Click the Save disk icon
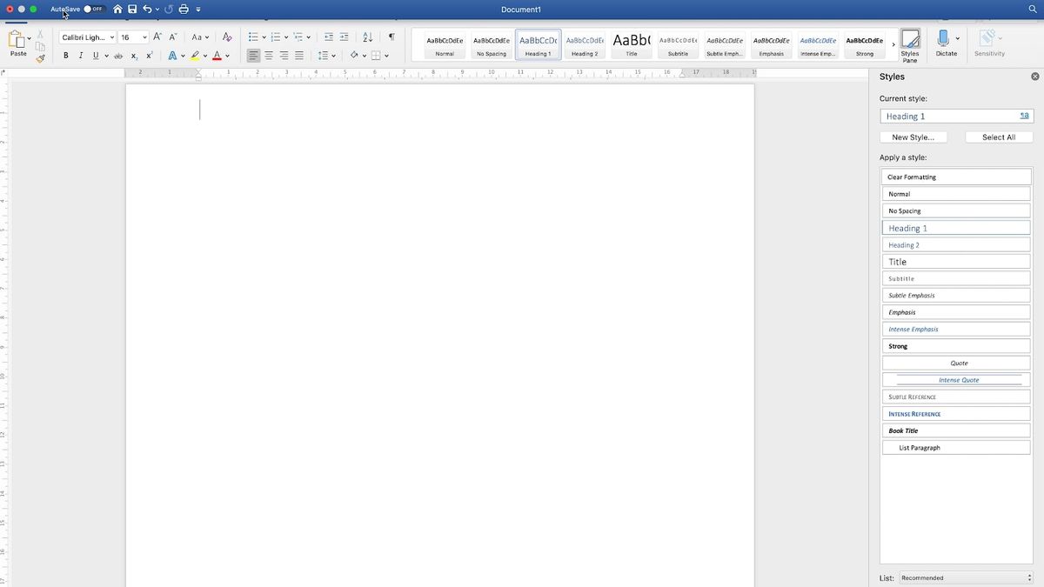Image resolution: width=1044 pixels, height=587 pixels. (132, 9)
